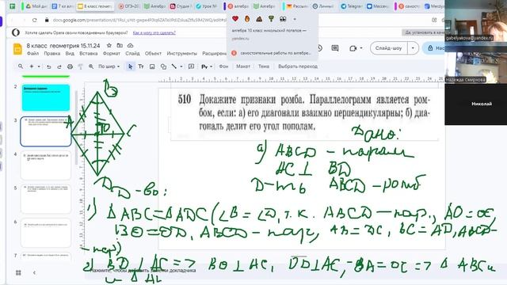Screen dimensions: 507x285
Task: Insert a text box
Action: click(141, 66)
